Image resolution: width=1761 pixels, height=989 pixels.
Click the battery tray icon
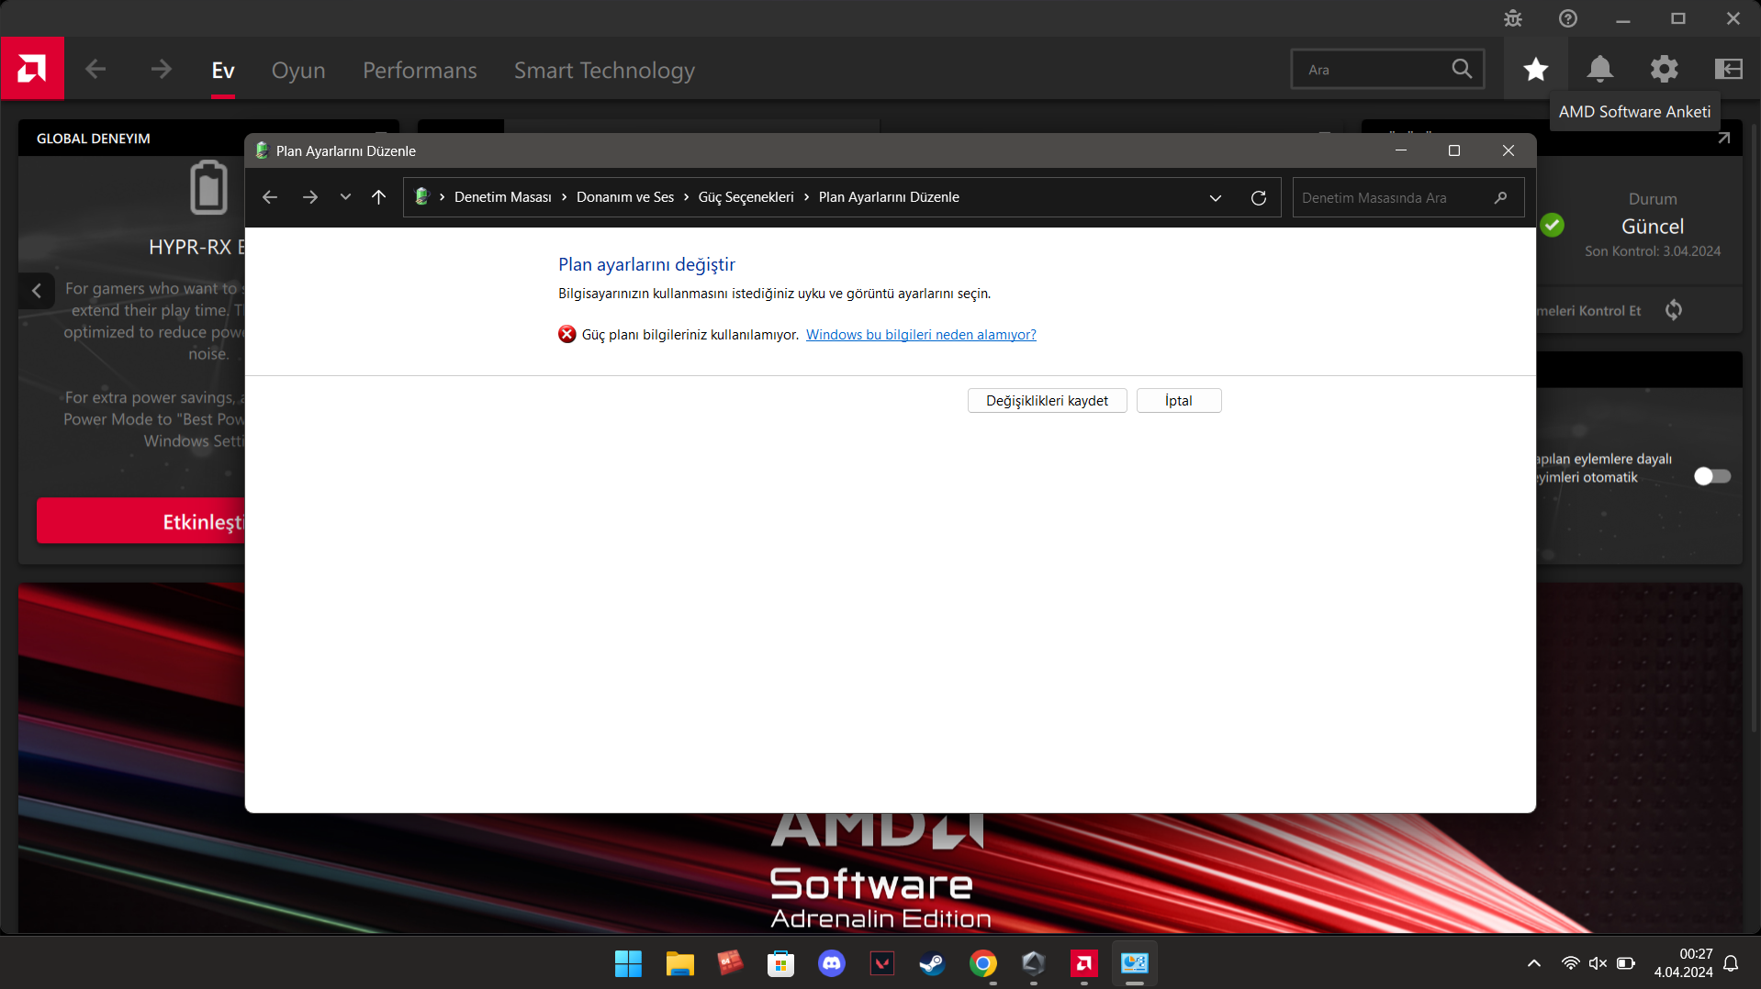(x=1626, y=963)
